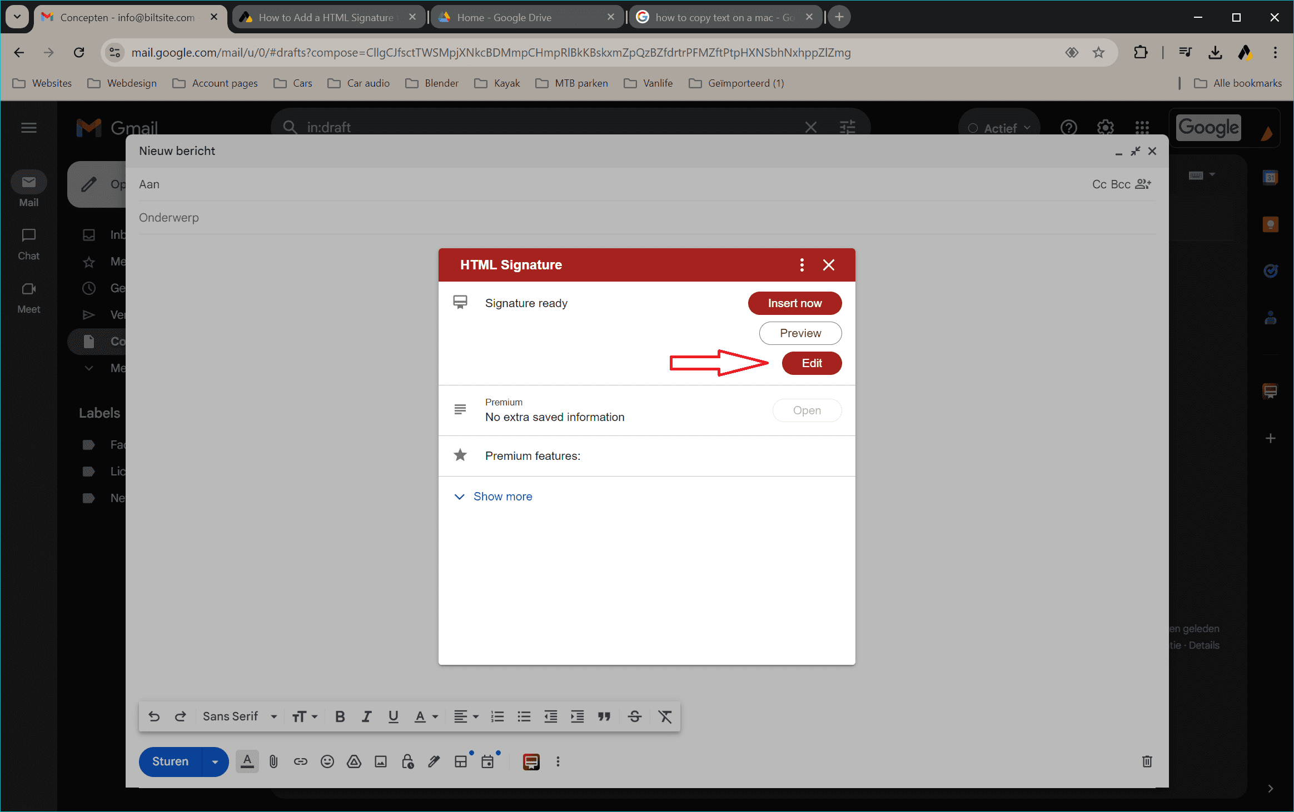Increase indent in compose toolbar

coord(578,716)
